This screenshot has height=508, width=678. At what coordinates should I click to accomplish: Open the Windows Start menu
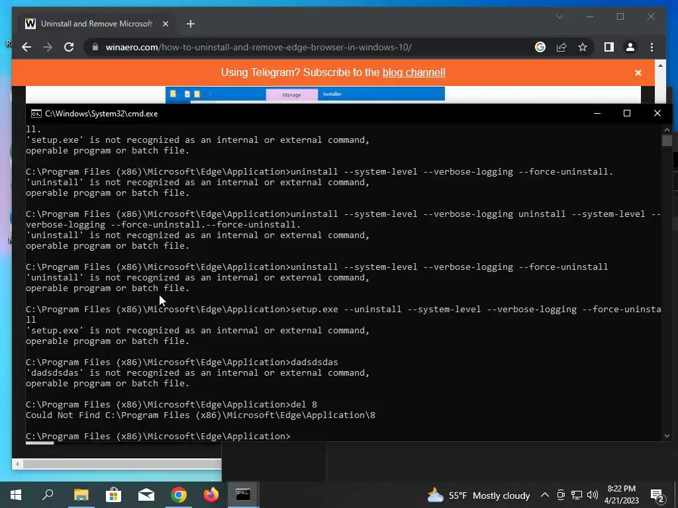click(16, 495)
